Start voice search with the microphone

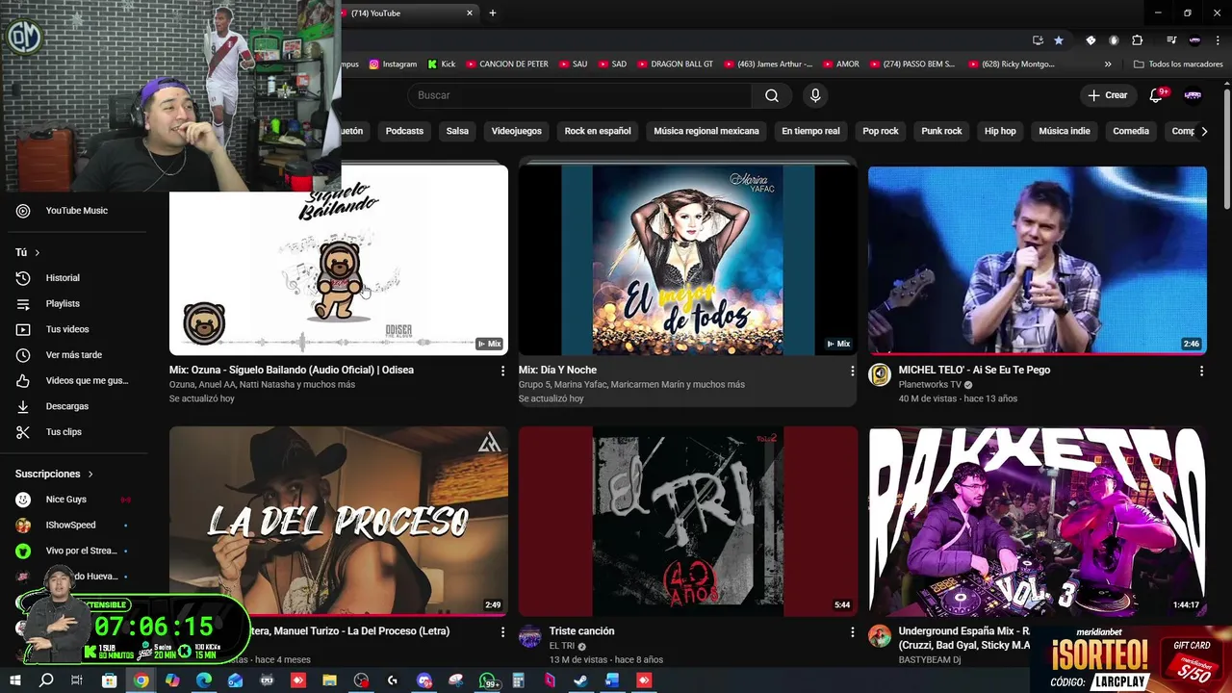tap(815, 95)
